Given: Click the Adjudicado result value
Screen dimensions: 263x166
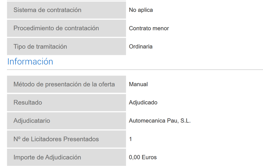Looking at the screenshot, I should [143, 103].
